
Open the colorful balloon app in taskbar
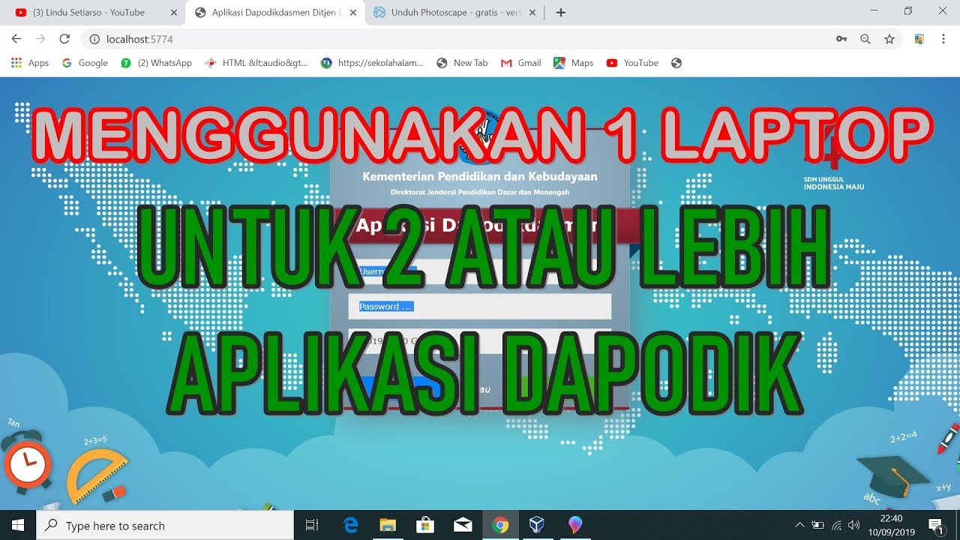(575, 525)
